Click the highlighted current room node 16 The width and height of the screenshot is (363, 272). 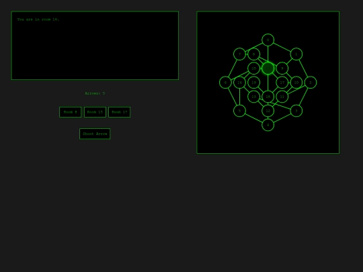268,69
